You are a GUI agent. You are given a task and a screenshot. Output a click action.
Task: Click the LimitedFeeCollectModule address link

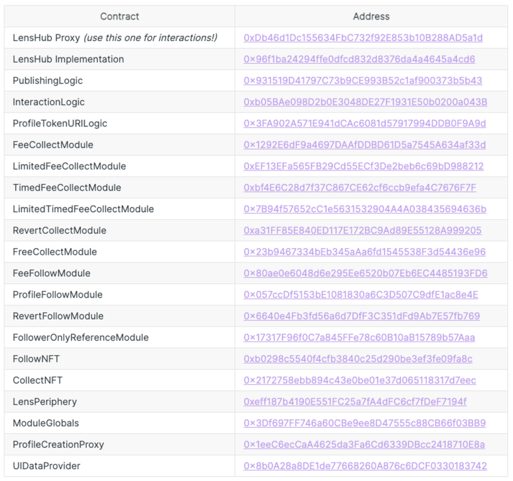click(x=363, y=167)
